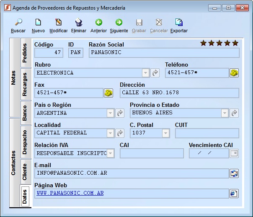Advance to next record with Siguiente arrow
This screenshot has height=217, width=253.
[119, 22]
